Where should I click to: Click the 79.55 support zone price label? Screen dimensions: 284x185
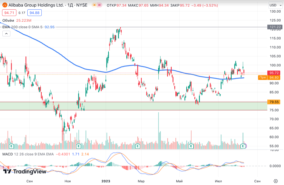(x=274, y=102)
